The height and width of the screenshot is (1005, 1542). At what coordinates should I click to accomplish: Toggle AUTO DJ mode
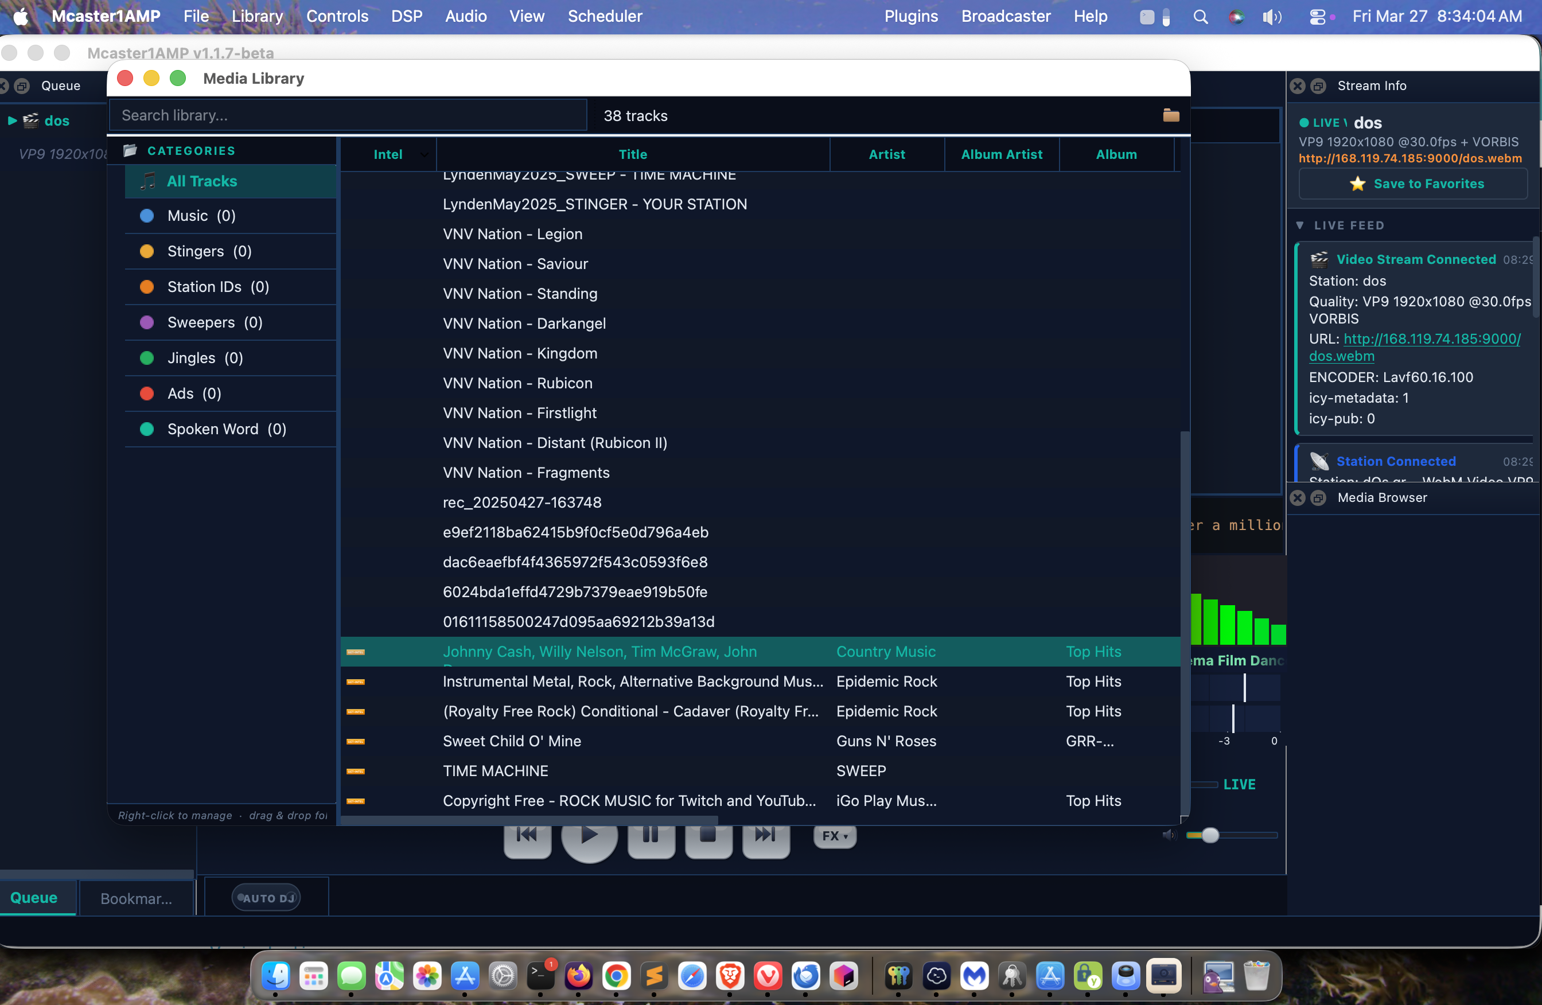266,897
